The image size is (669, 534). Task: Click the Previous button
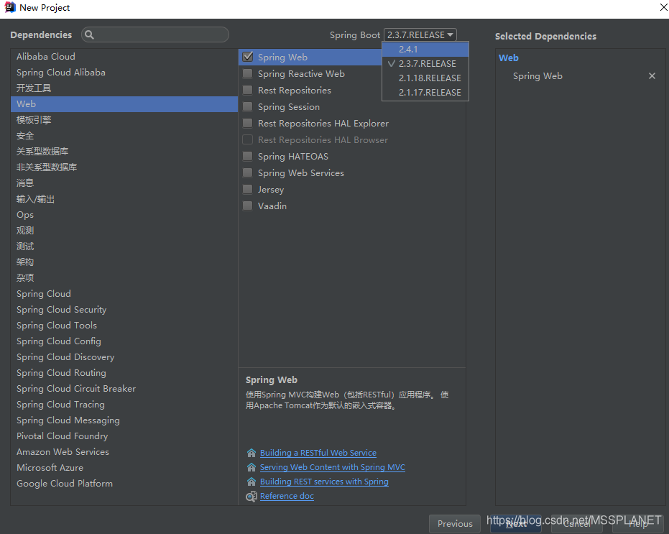pyautogui.click(x=455, y=524)
